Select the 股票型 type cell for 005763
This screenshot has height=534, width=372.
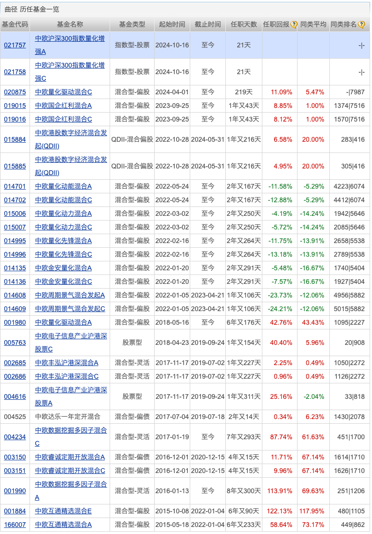(132, 343)
